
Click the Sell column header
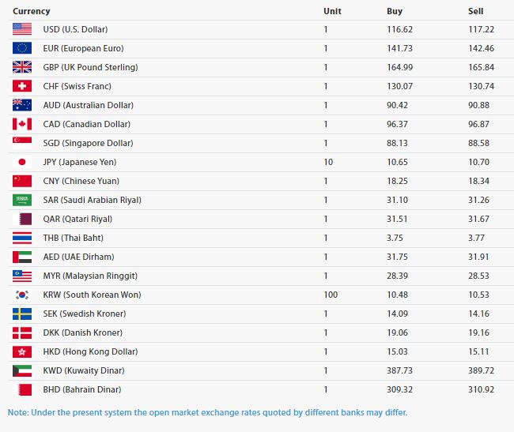click(475, 11)
